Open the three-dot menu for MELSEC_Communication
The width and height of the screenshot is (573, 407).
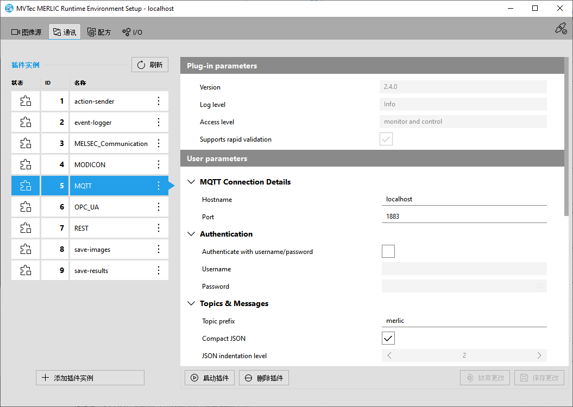159,144
